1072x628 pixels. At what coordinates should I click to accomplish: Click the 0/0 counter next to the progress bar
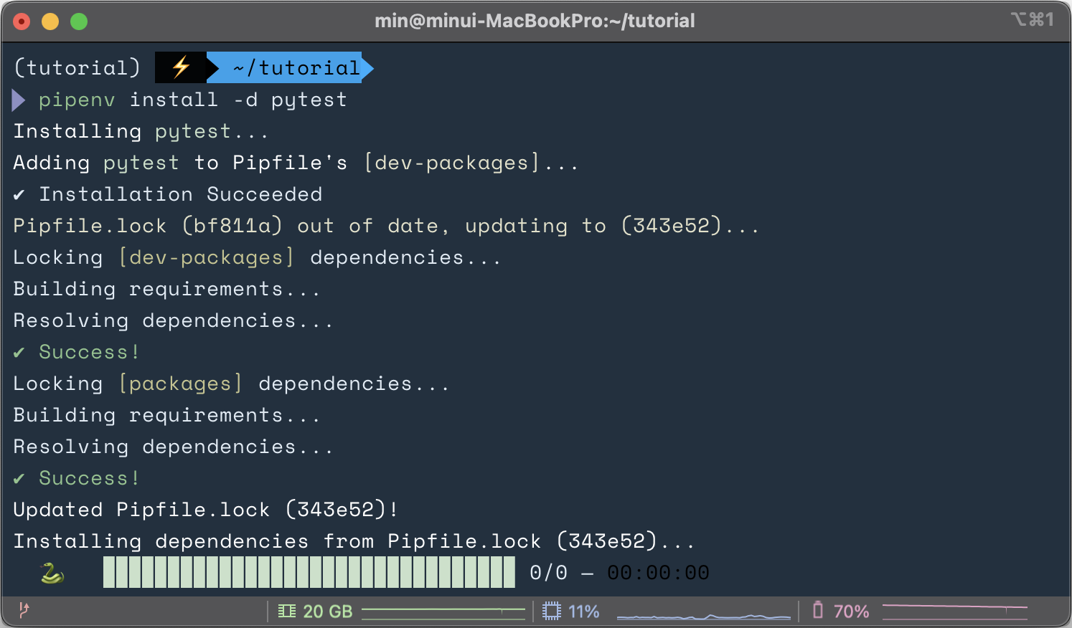tap(547, 571)
